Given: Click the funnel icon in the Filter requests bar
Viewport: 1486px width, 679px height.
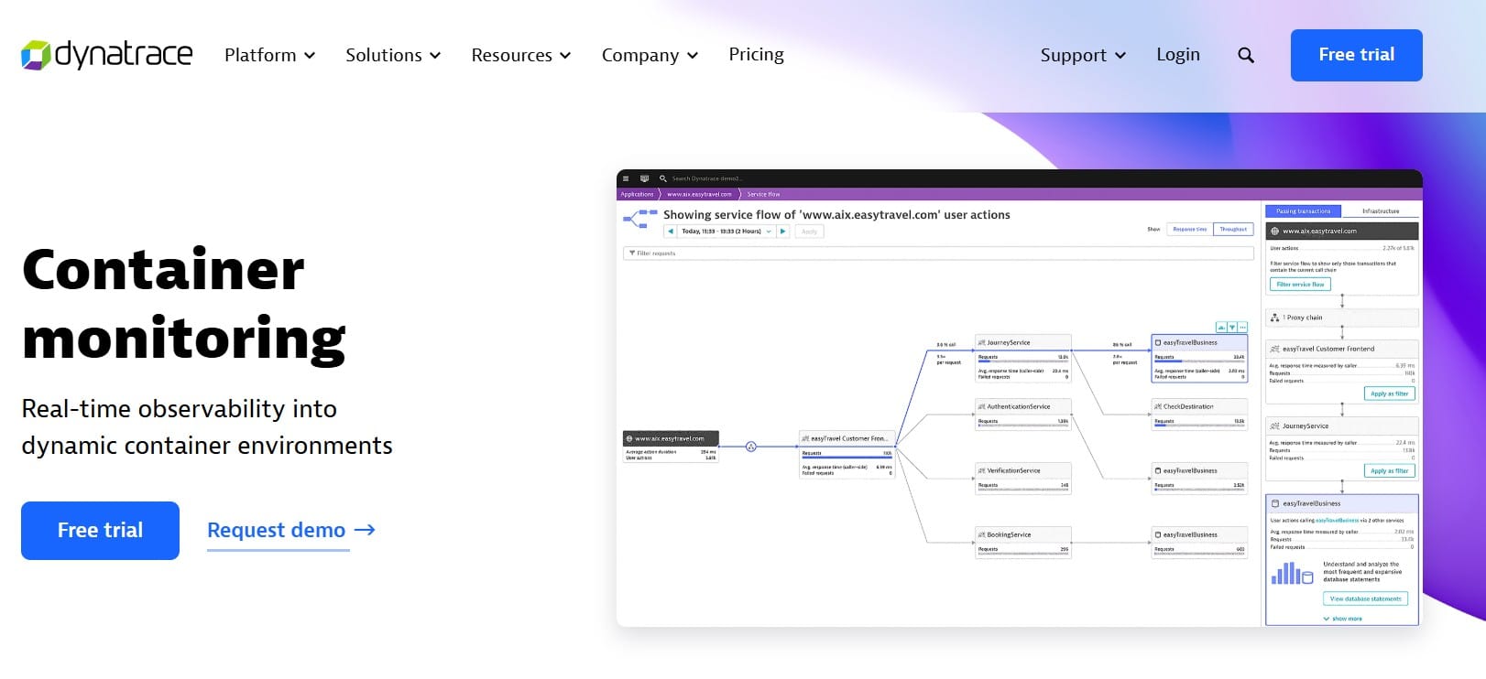Looking at the screenshot, I should tap(632, 253).
